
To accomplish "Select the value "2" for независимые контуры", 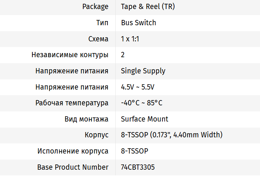I will pyautogui.click(x=123, y=55).
